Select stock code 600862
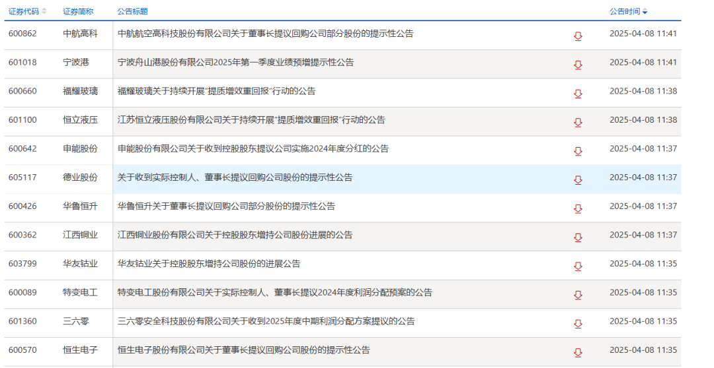The width and height of the screenshot is (714, 368). (22, 34)
